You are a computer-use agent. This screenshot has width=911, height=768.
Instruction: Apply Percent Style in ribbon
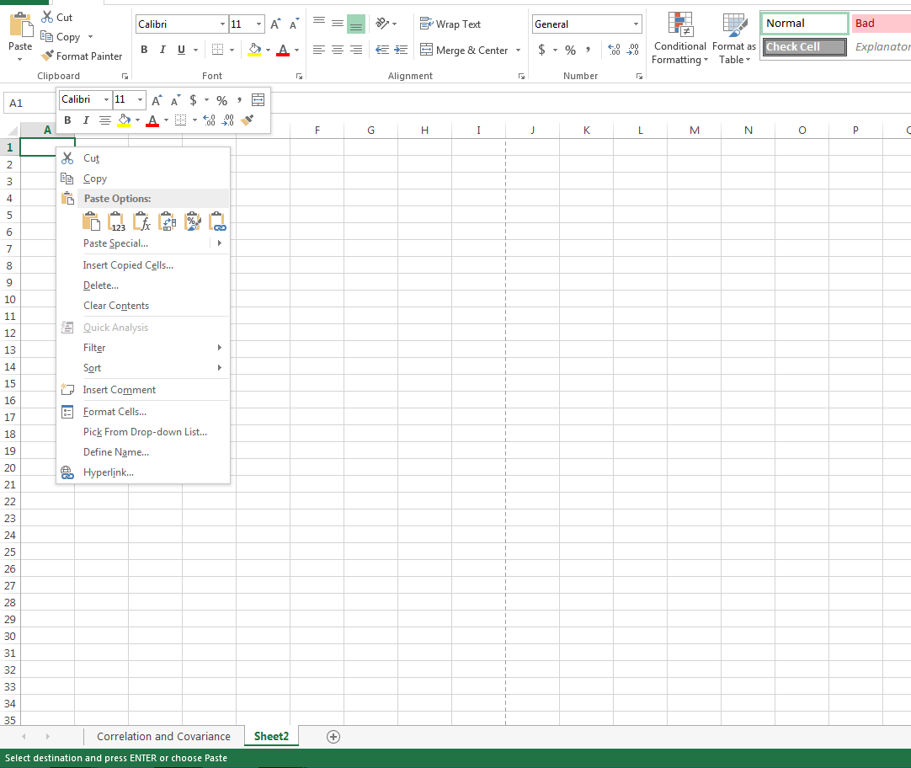coord(571,50)
